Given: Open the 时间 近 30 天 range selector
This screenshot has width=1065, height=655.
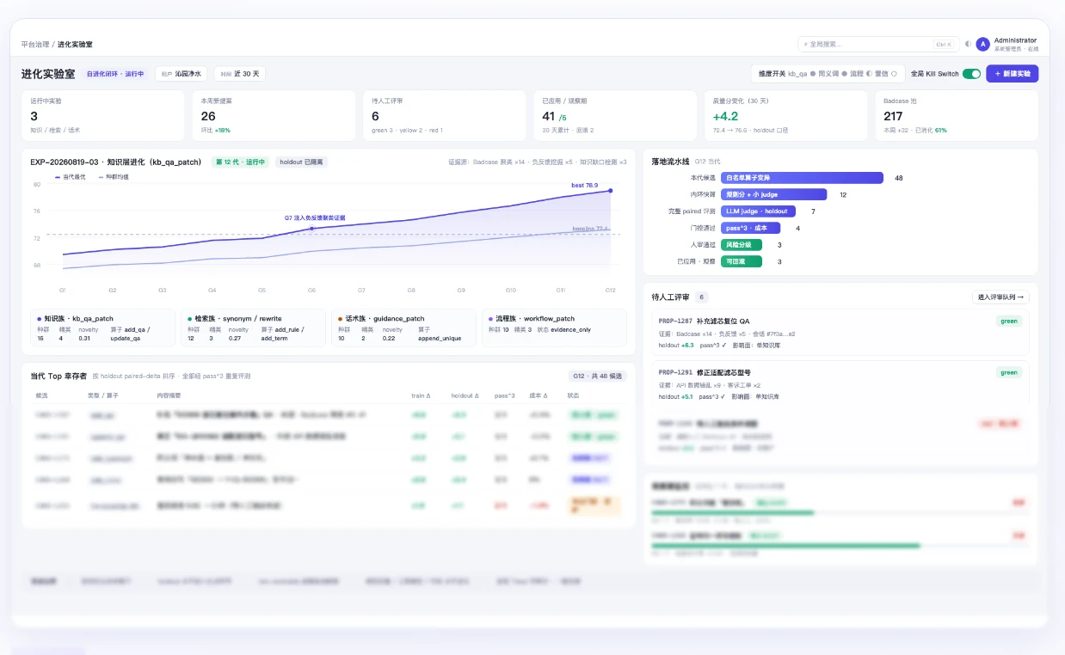Looking at the screenshot, I should point(239,74).
